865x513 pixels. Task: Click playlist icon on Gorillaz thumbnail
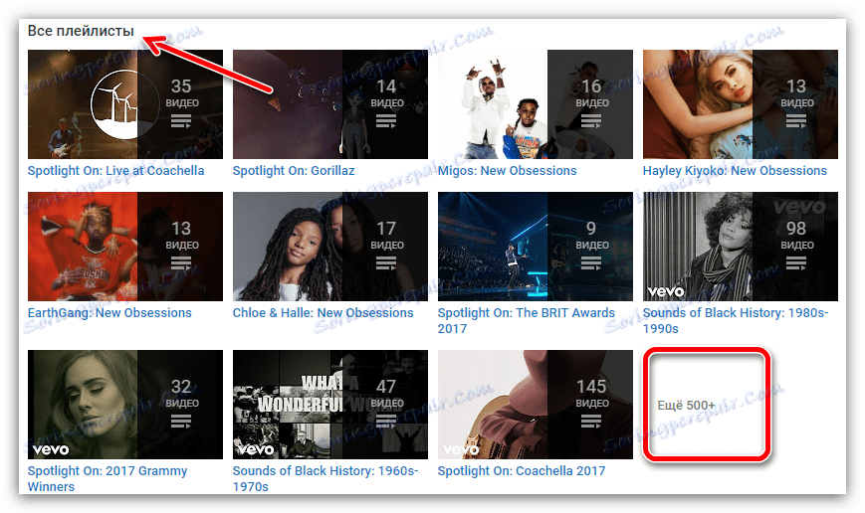pyautogui.click(x=386, y=120)
